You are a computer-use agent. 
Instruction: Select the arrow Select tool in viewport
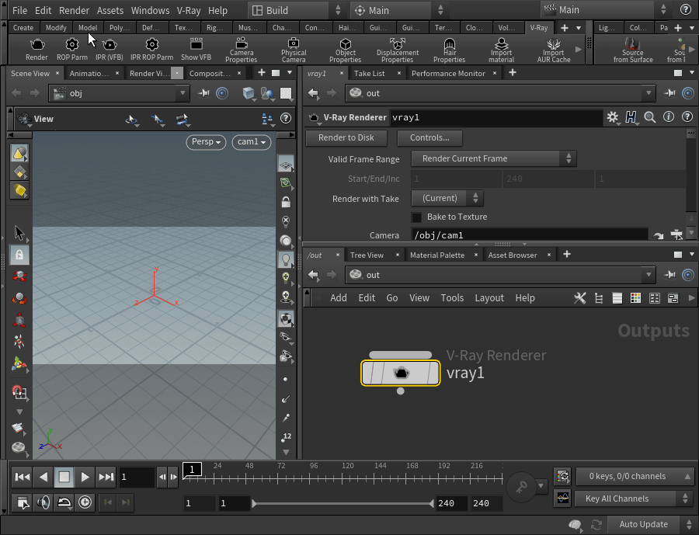pos(19,233)
